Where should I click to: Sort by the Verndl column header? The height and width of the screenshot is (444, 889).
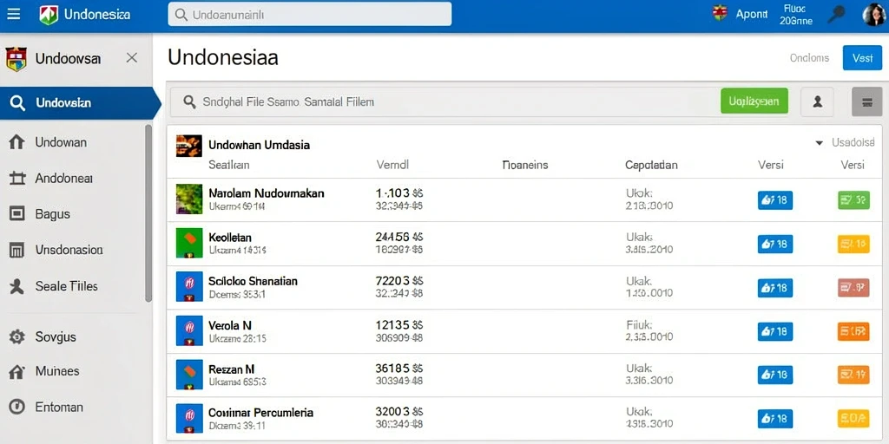(392, 166)
